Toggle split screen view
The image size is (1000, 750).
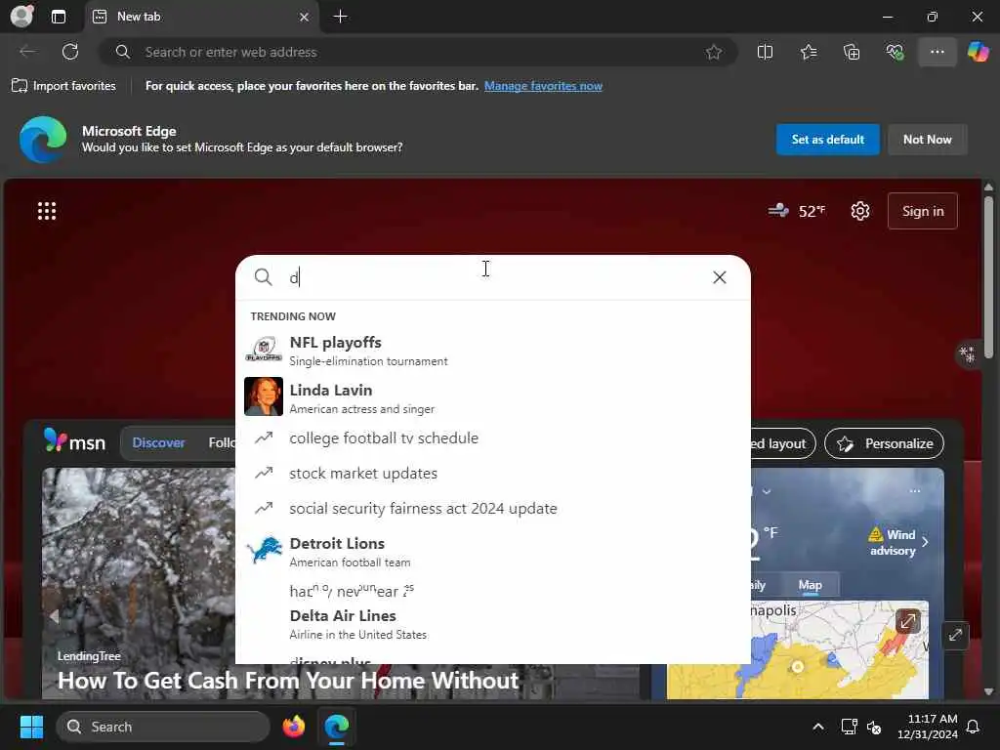[x=765, y=52]
